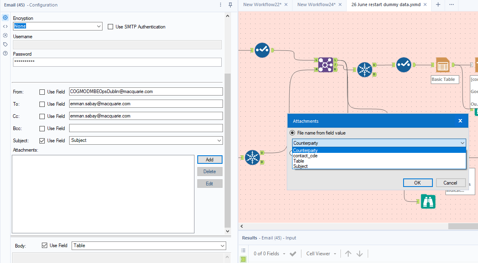Open the Annotation tag icon in sidebar

coord(5,44)
